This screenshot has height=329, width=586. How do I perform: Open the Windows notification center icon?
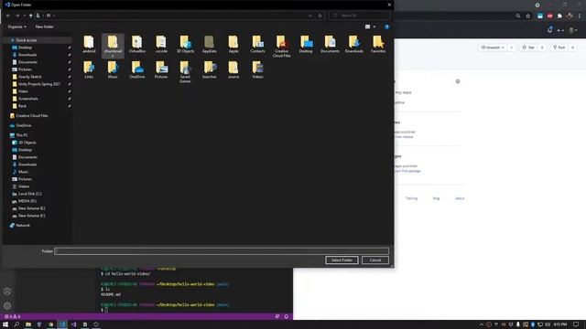[x=576, y=324]
